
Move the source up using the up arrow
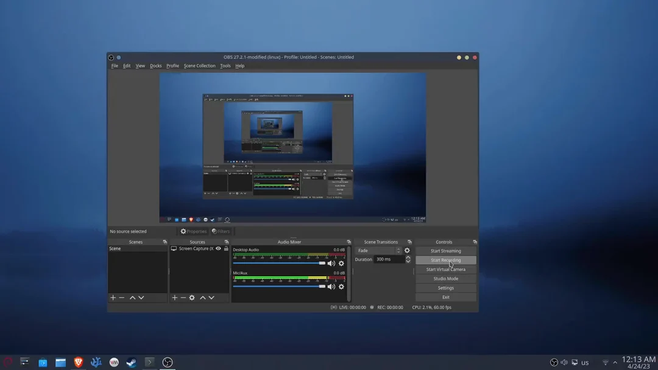coord(202,298)
